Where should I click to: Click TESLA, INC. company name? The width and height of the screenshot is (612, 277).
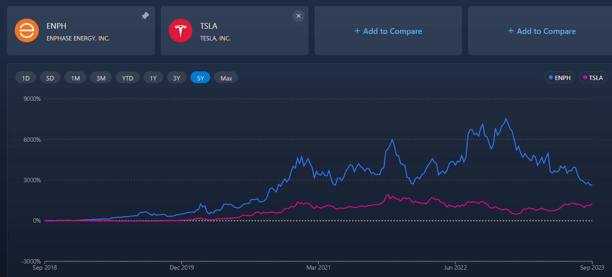coord(215,38)
